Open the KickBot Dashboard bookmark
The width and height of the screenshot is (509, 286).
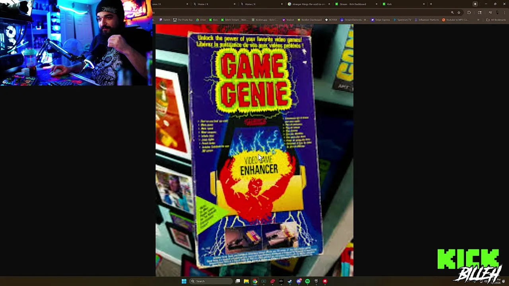pos(309,20)
